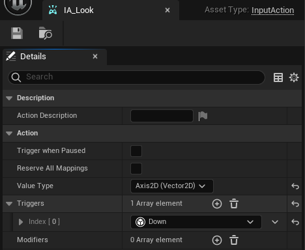Enable Trigger when Paused checkbox
Screen dimensions: 305x250
tap(136, 151)
